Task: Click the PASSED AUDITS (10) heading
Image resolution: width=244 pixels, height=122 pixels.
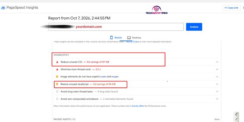Action: [65, 119]
